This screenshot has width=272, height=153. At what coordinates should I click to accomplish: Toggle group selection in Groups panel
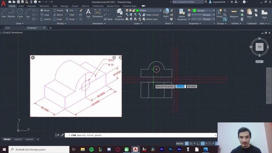(225, 19)
